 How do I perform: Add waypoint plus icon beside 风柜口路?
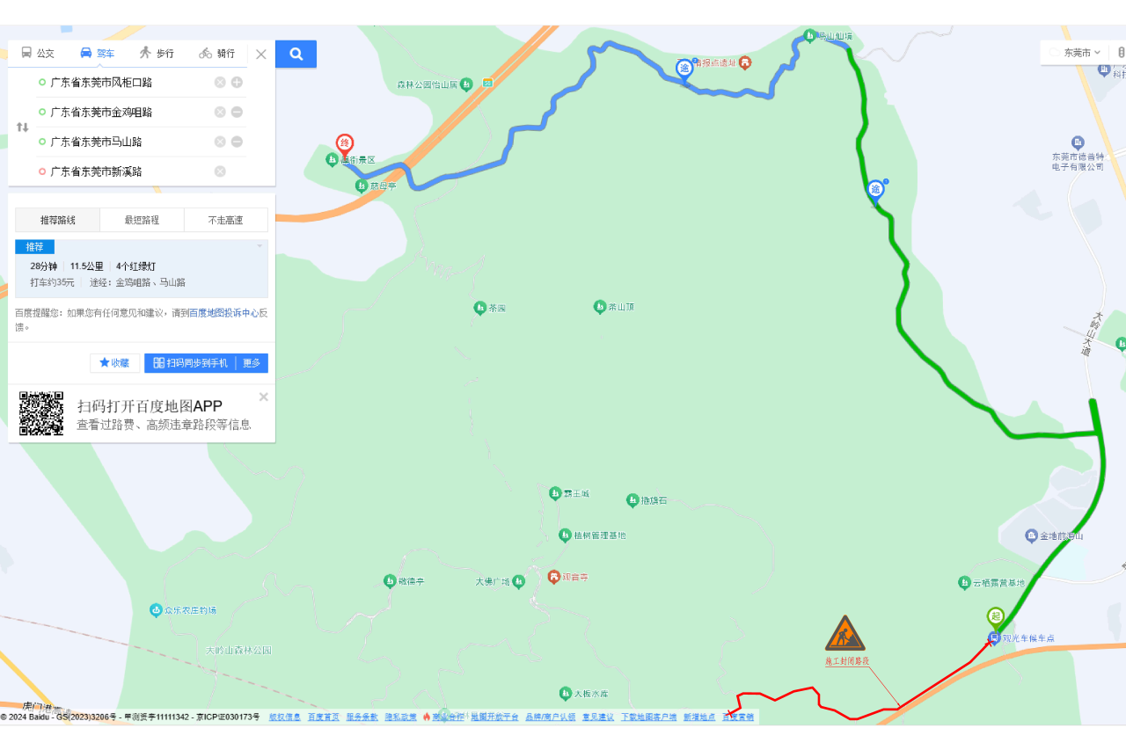(x=237, y=83)
